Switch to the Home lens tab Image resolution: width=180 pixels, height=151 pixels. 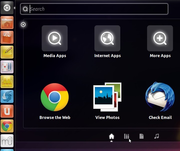[111, 136]
